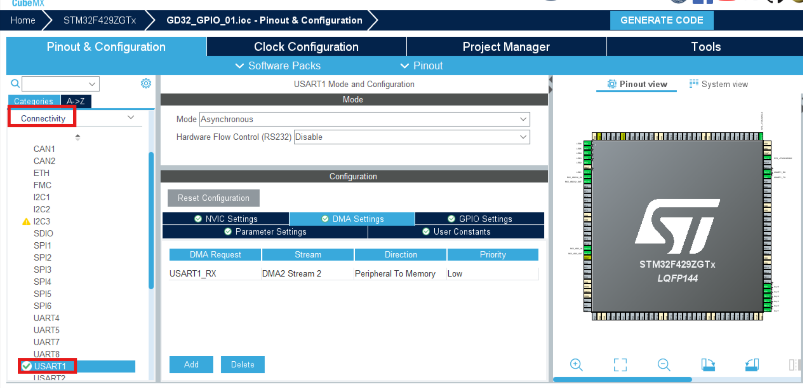Expand the Connectivity category chevron
The width and height of the screenshot is (803, 388).
point(131,117)
